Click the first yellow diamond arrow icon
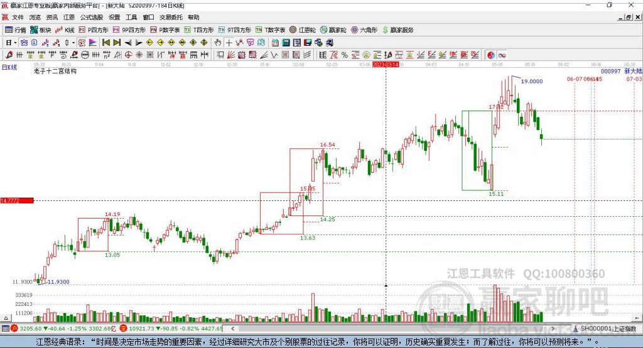This screenshot has height=348, width=643. tap(149, 42)
